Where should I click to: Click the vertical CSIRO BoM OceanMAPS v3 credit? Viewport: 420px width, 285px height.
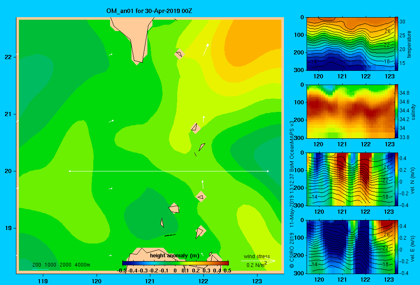pos(292,194)
